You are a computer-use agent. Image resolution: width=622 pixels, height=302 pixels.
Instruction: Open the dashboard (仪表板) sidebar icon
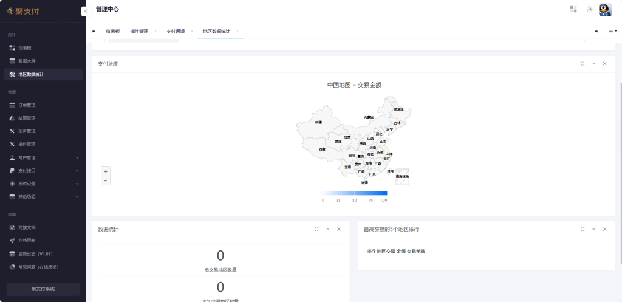coord(12,47)
